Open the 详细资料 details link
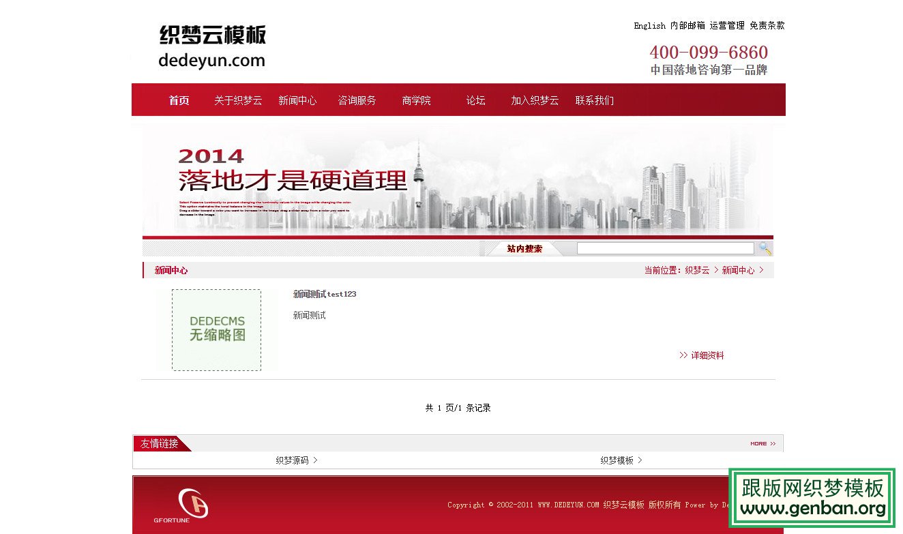 pyautogui.click(x=707, y=355)
